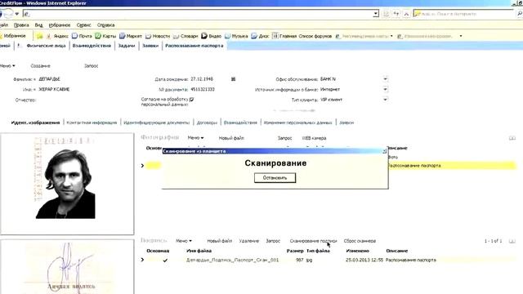The height and width of the screenshot is (294, 523).
Task: Expand the highlighted photo row arrow
Action: [142, 165]
